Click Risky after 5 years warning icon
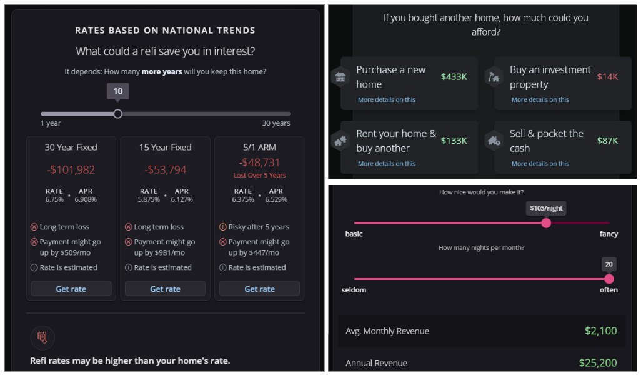This screenshot has width=641, height=375. [223, 227]
